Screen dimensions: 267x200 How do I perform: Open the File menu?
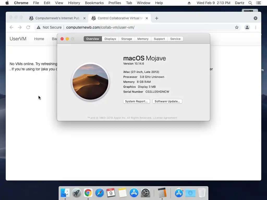(x=36, y=3)
